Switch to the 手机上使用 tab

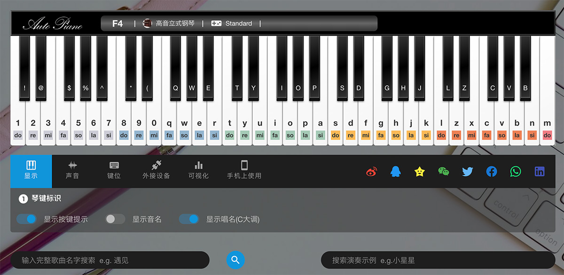[244, 170]
